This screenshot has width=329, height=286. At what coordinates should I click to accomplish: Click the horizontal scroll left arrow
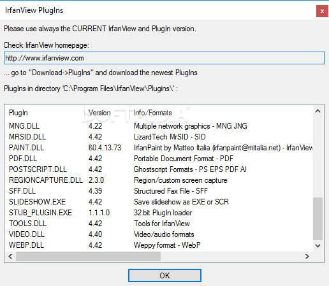(10, 256)
